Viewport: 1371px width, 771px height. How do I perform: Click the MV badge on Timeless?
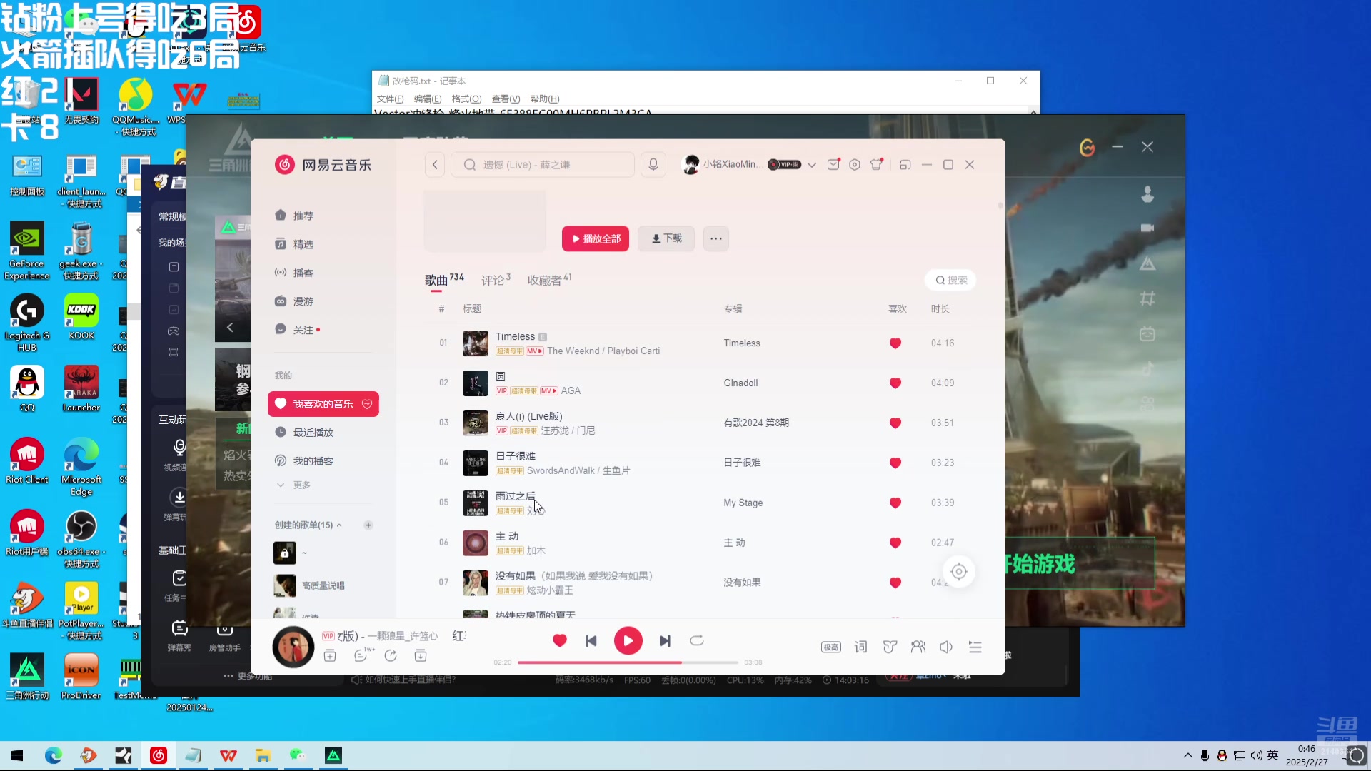click(535, 351)
